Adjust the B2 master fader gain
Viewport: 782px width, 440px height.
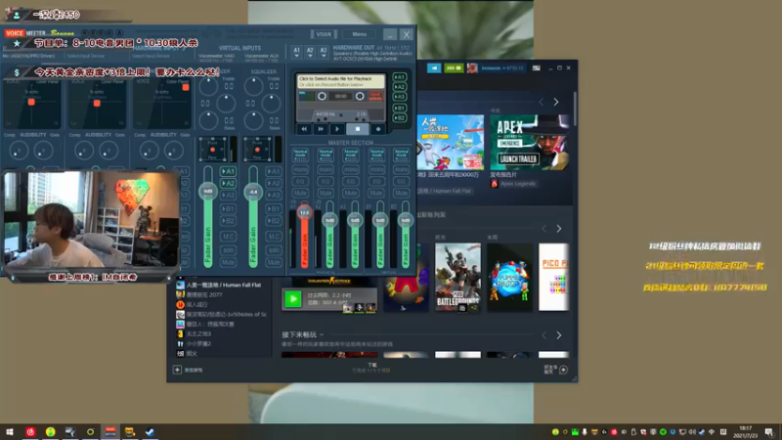click(x=406, y=220)
